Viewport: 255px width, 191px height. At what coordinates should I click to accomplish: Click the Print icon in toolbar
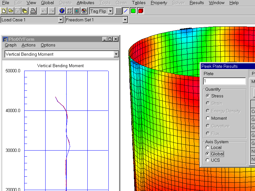tap(33, 11)
